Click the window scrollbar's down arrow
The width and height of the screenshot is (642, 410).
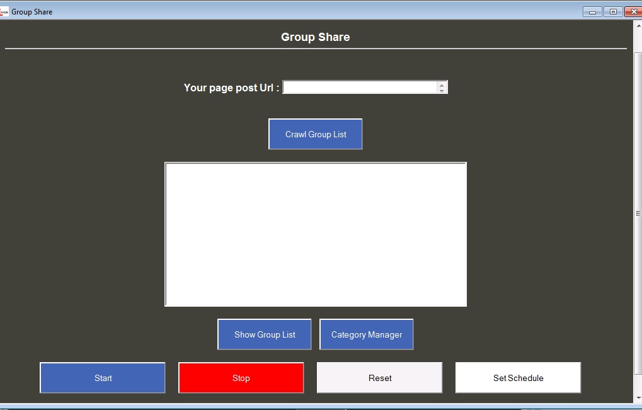pyautogui.click(x=638, y=398)
